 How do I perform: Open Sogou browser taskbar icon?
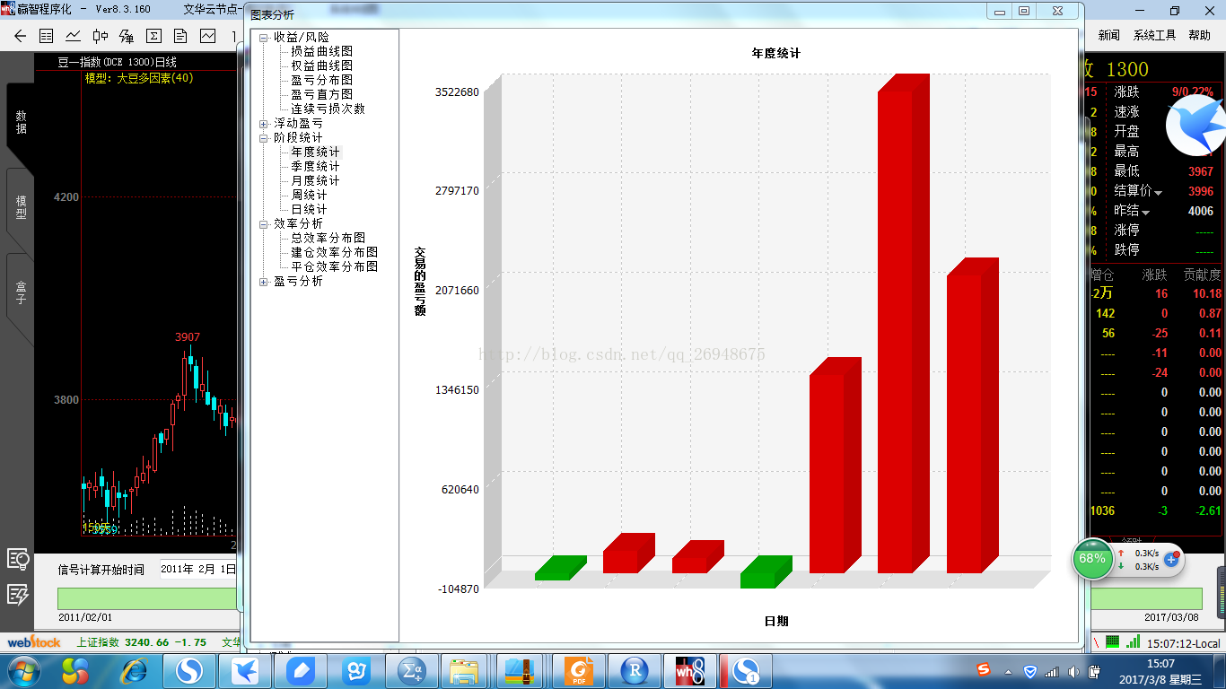tap(189, 671)
